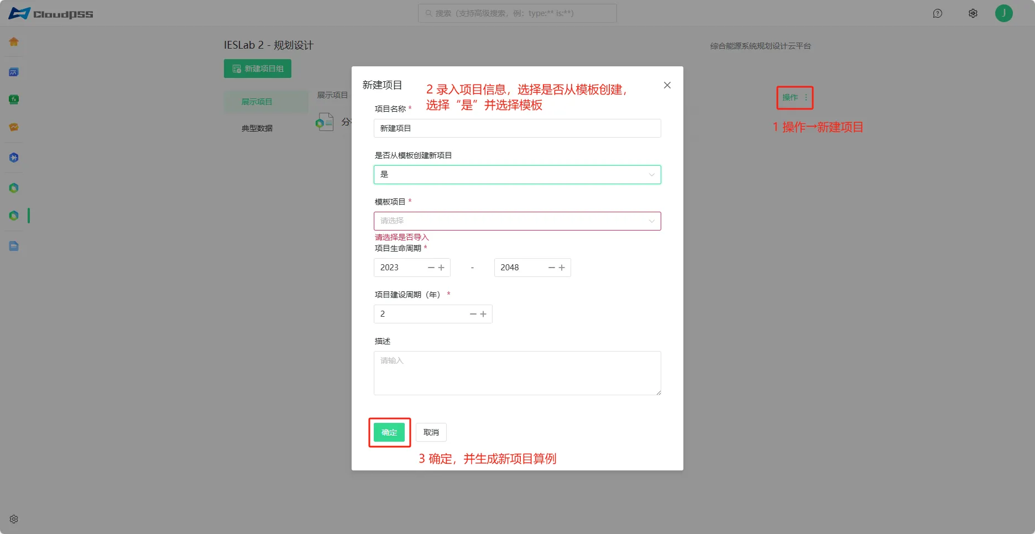Open the orange gauge module icon in sidebar
The image size is (1035, 534).
click(14, 127)
